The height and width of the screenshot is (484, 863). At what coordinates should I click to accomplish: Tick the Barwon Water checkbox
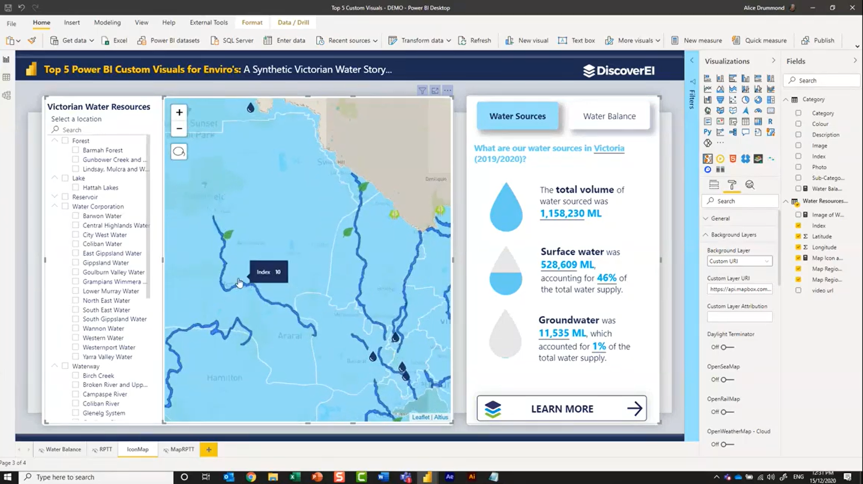click(76, 215)
